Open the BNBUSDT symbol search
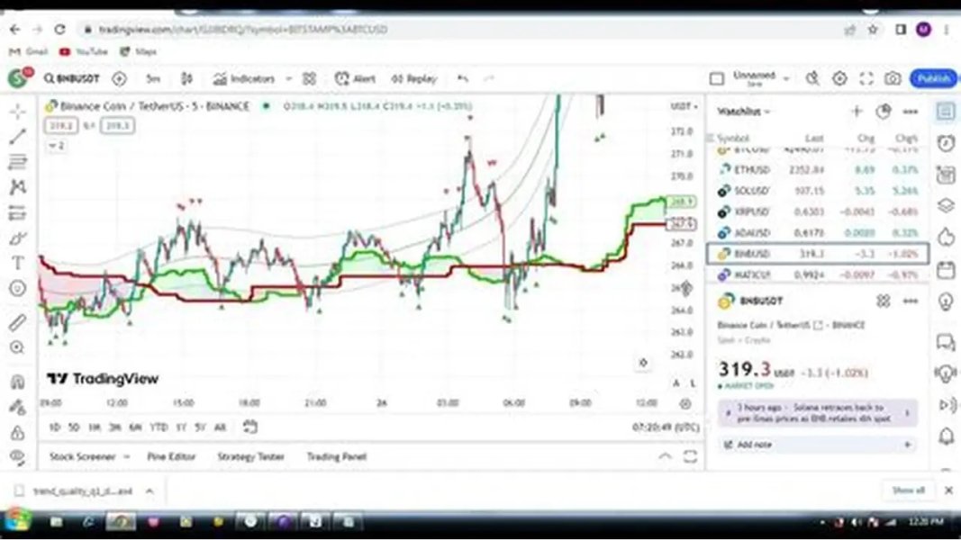 coord(72,78)
